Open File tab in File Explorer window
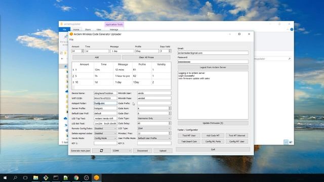324x182 pixels. tap(64, 29)
